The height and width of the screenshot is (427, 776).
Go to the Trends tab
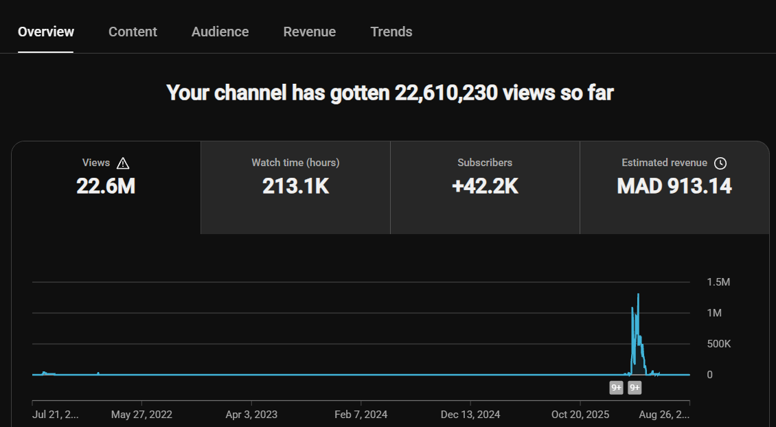391,32
